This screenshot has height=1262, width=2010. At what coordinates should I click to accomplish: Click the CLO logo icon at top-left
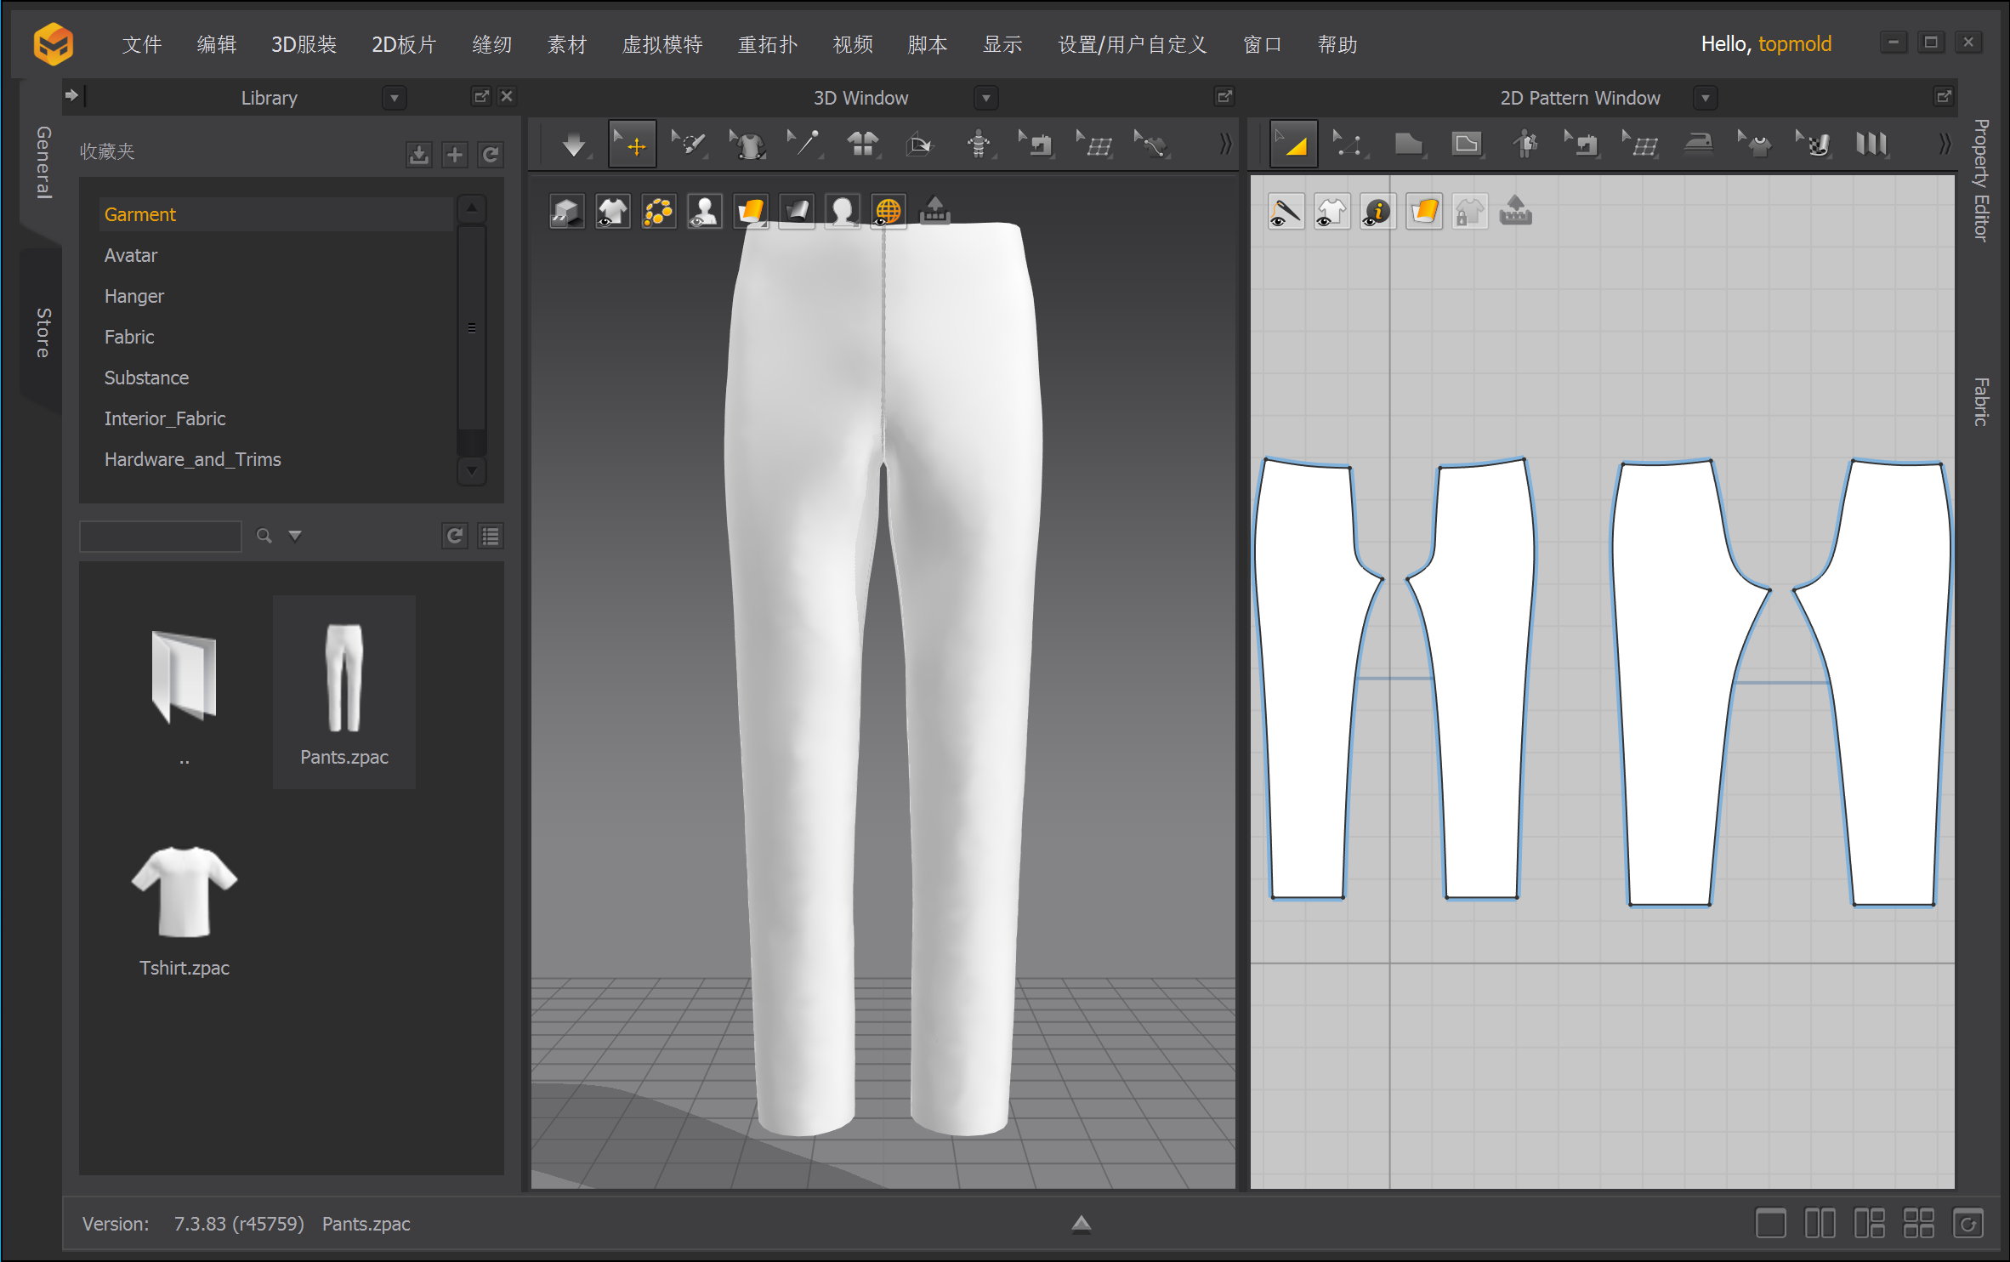point(53,44)
